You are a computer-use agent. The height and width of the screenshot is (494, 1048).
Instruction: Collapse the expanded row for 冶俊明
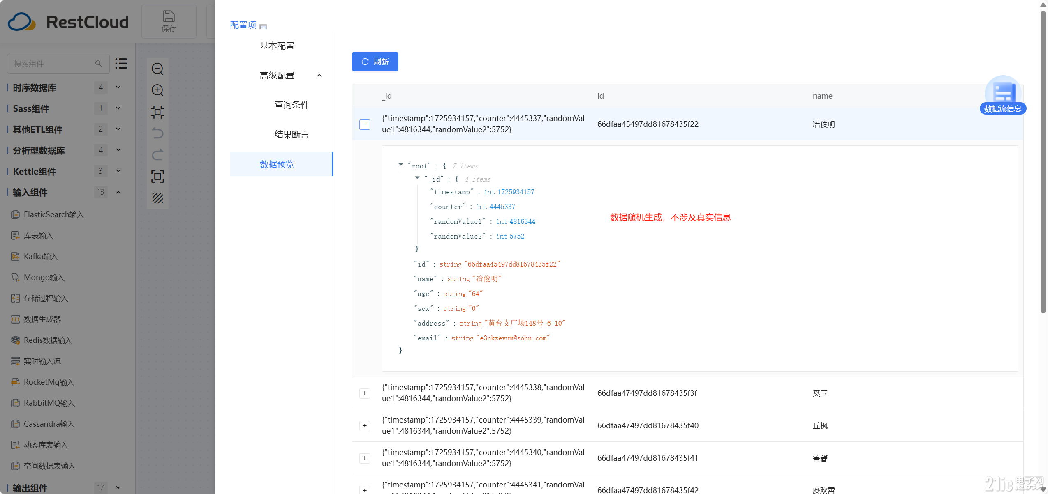pyautogui.click(x=365, y=124)
